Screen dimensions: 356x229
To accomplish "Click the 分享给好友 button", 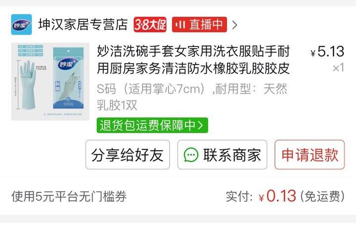I will (x=128, y=155).
